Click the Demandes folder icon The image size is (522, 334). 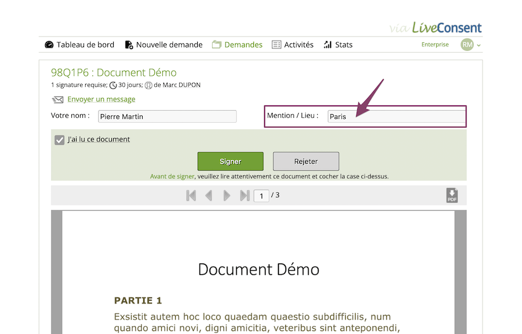pos(217,45)
